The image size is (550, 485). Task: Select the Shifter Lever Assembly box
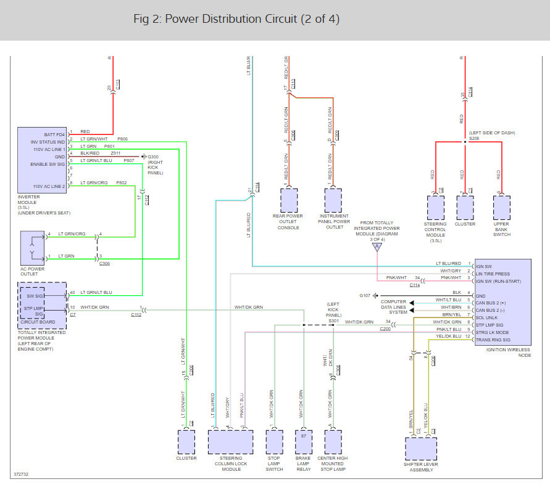pos(421,449)
